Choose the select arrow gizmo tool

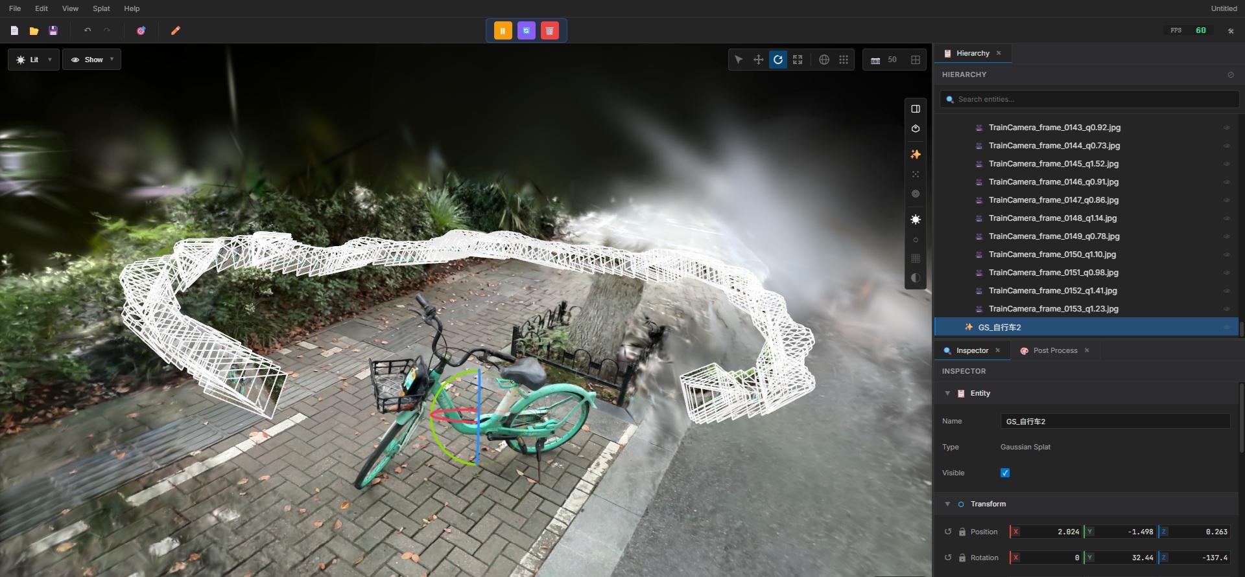[x=739, y=60]
